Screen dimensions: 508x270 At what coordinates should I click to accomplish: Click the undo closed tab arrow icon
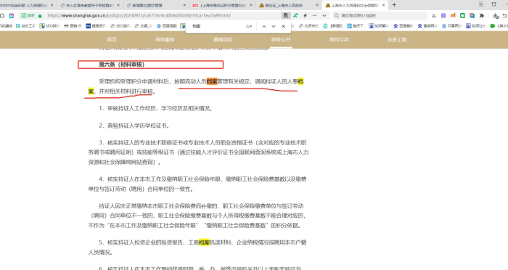pyautogui.click(x=505, y=15)
